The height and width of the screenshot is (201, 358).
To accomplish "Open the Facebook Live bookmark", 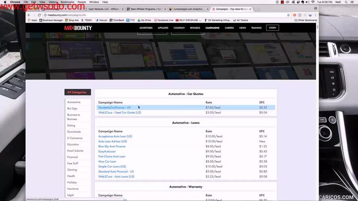I will [164, 20].
